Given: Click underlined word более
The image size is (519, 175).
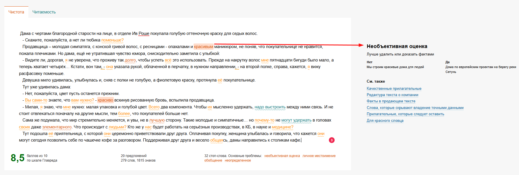Looking at the screenshot, I should tap(124, 114).
